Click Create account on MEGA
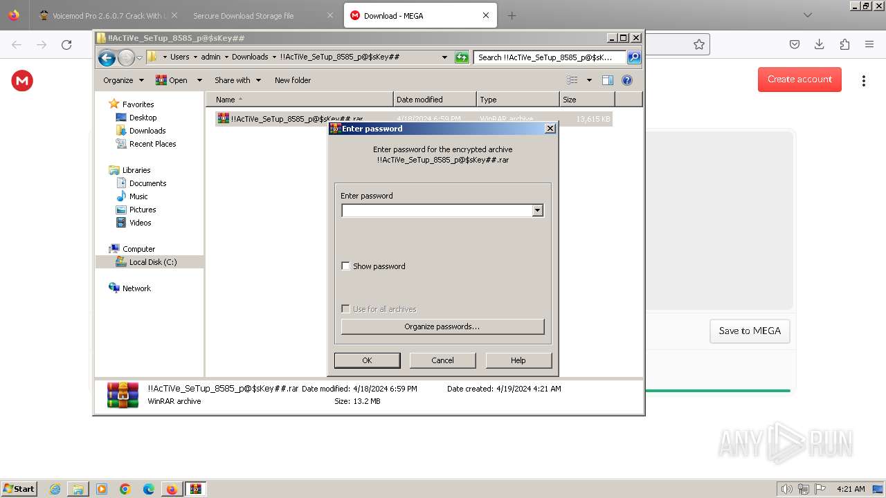Image resolution: width=886 pixels, height=498 pixels. (799, 80)
